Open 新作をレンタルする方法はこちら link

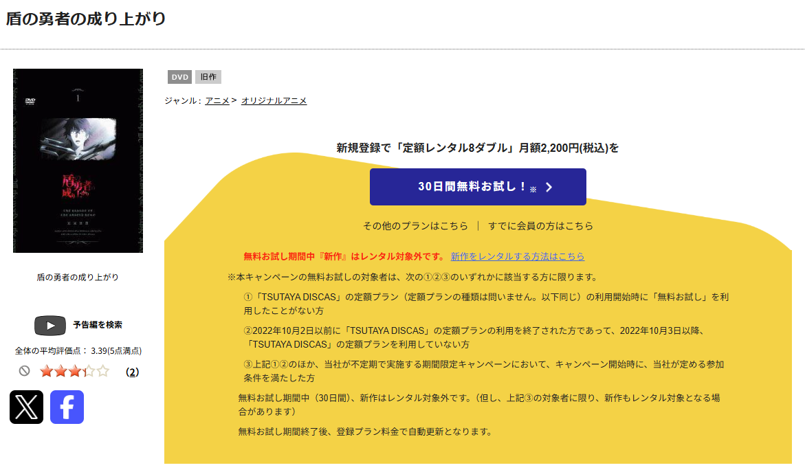(x=518, y=256)
